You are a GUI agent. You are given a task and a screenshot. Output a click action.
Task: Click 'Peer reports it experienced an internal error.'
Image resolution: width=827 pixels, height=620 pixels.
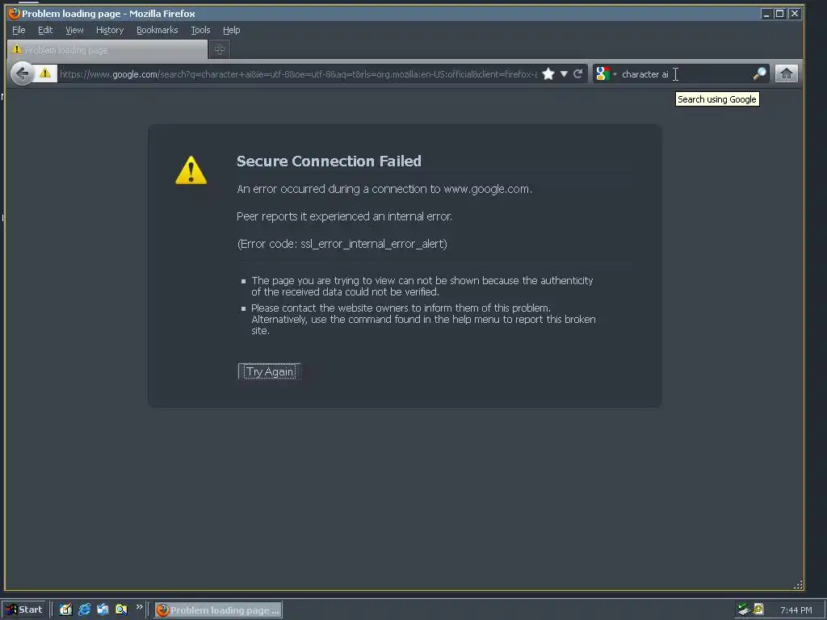coord(344,216)
